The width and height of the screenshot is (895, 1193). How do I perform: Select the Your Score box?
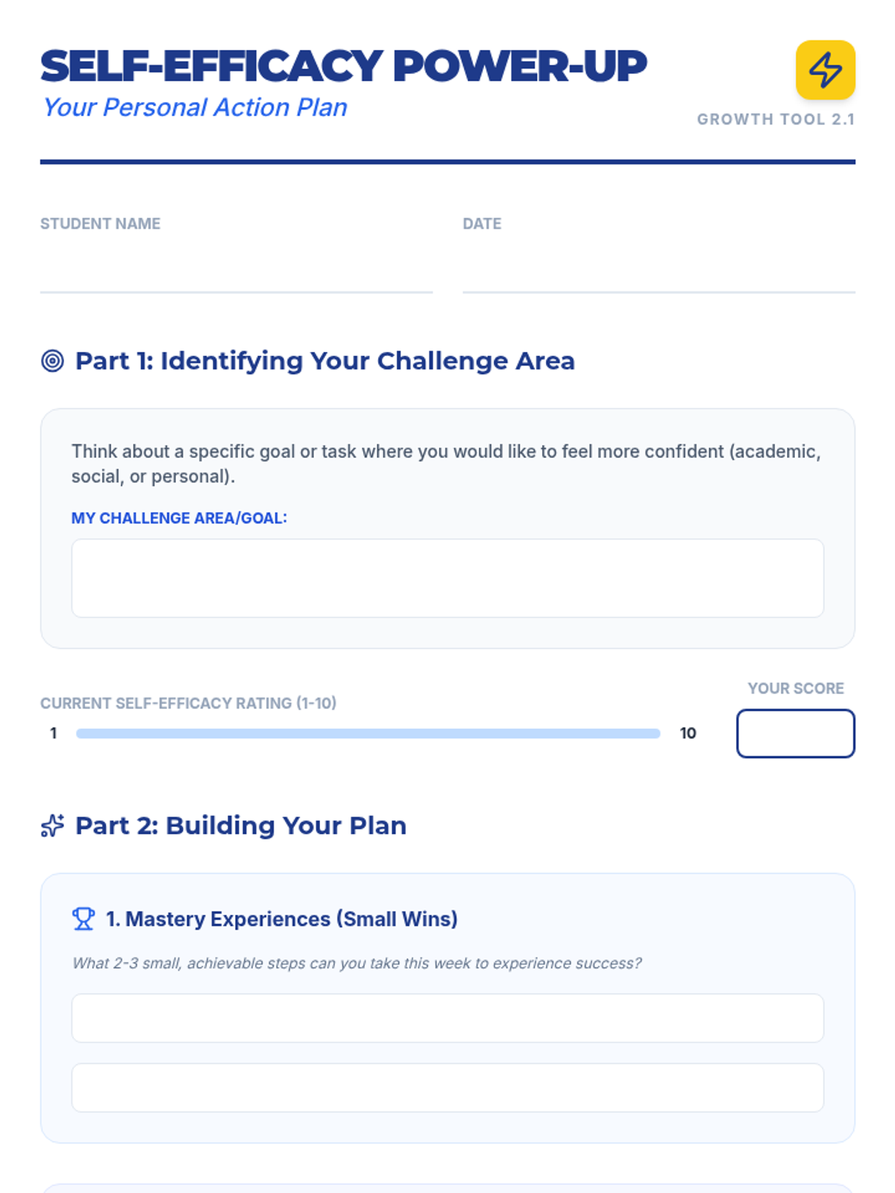coord(796,733)
